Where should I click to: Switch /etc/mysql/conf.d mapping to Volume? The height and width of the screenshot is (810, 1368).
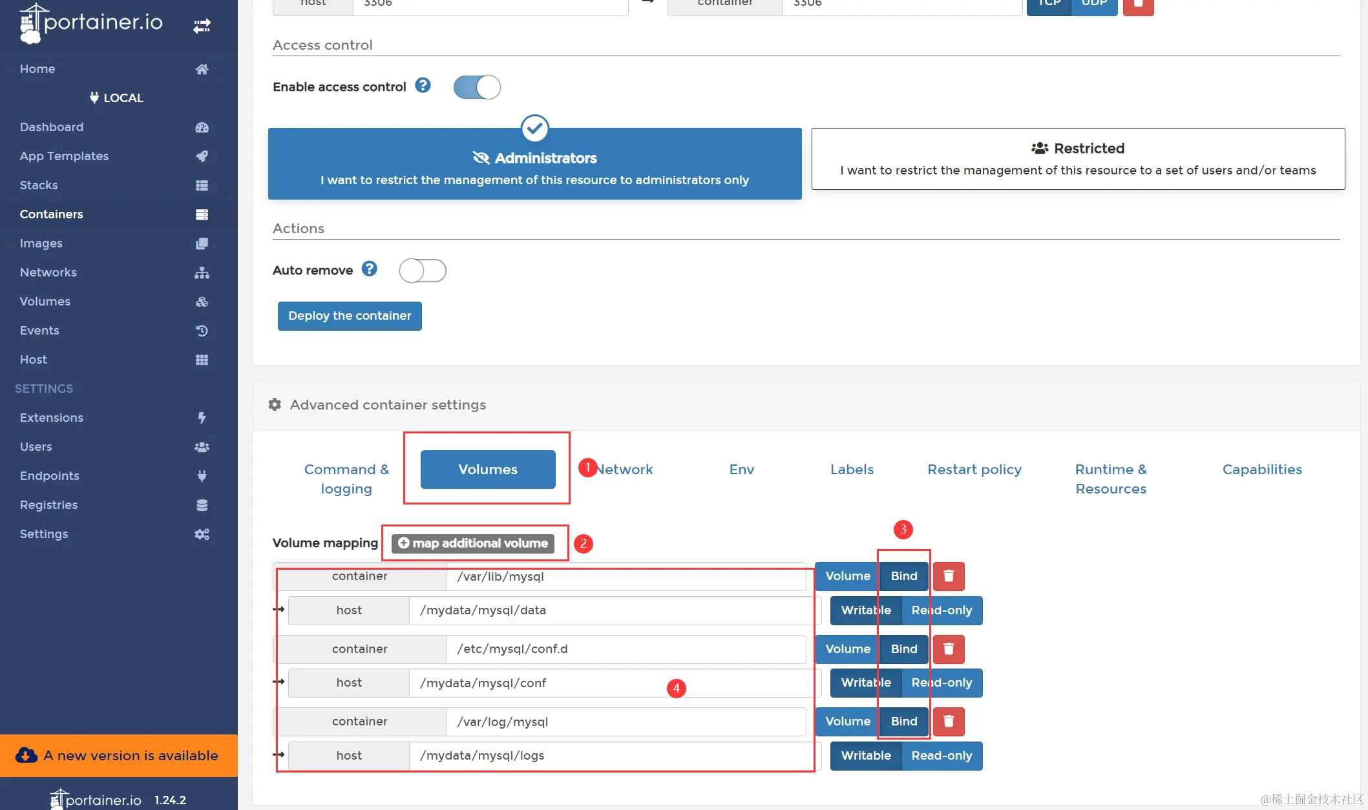(847, 649)
